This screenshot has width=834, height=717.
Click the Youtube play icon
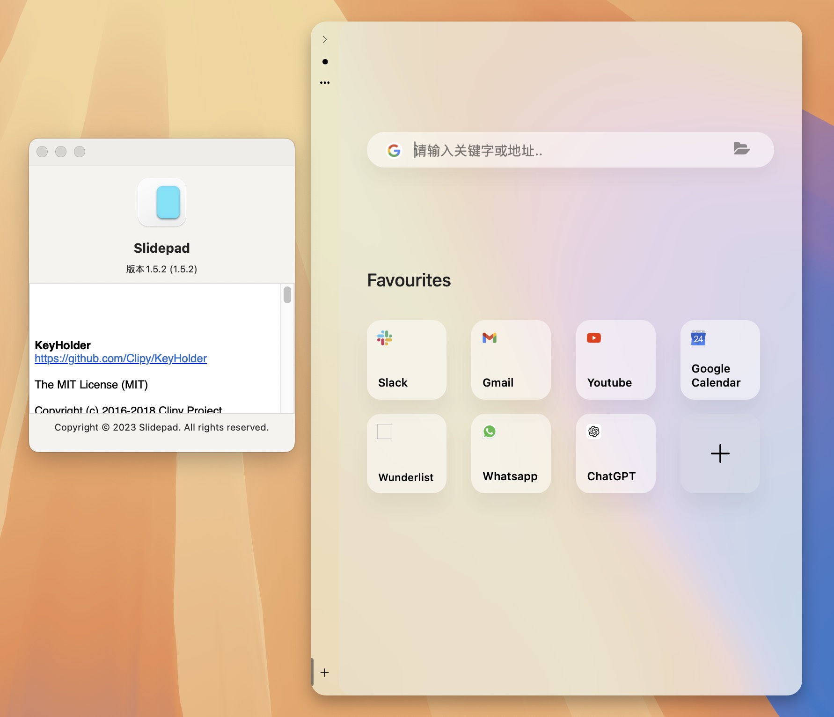[x=594, y=338]
